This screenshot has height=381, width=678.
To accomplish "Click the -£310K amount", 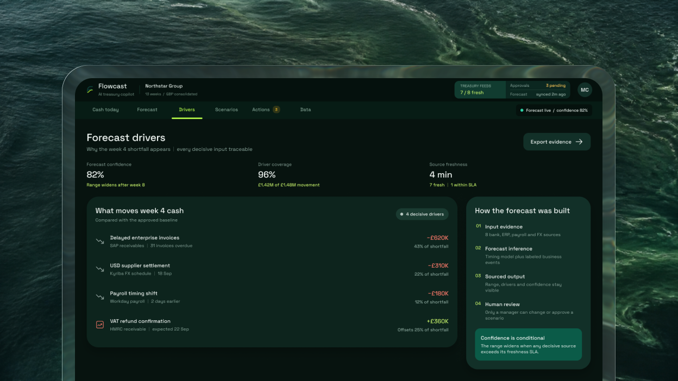I will (x=438, y=265).
